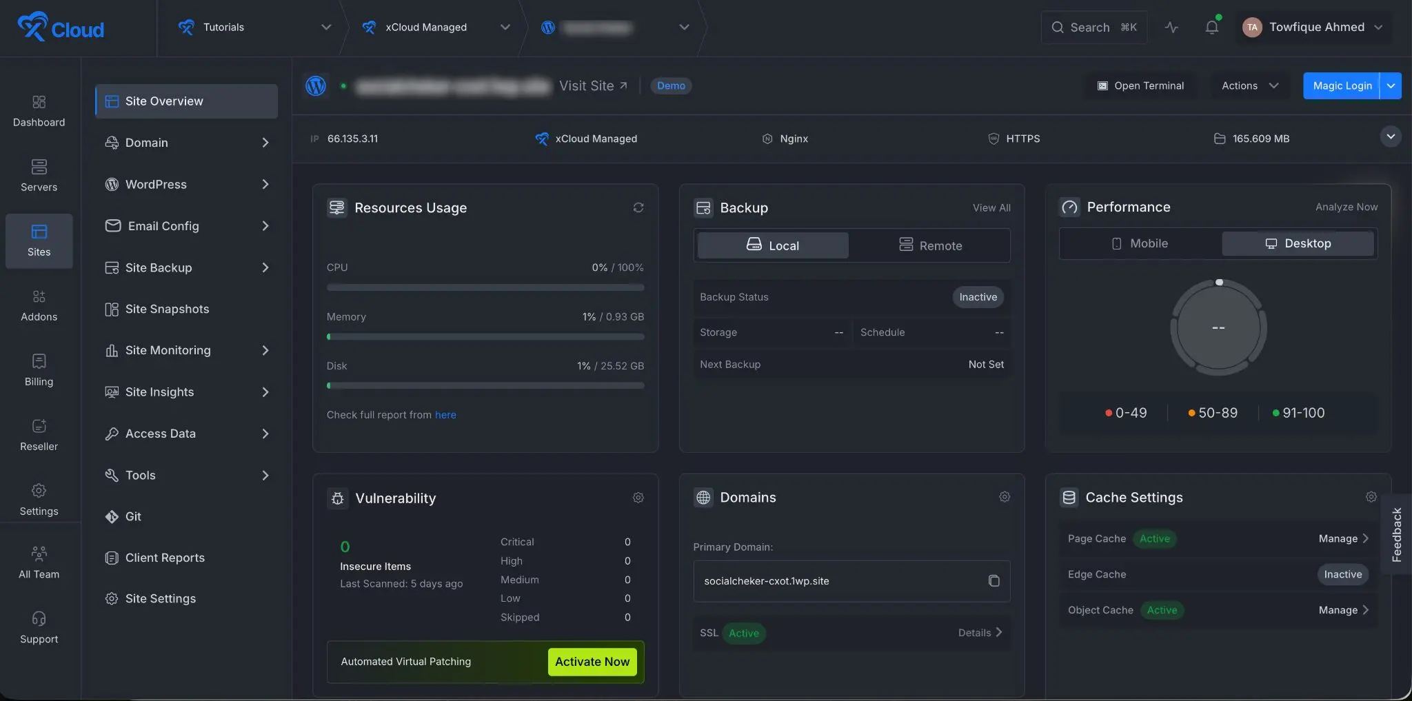Open the activity pulse icon in header
The height and width of the screenshot is (701, 1412).
coord(1171,28)
